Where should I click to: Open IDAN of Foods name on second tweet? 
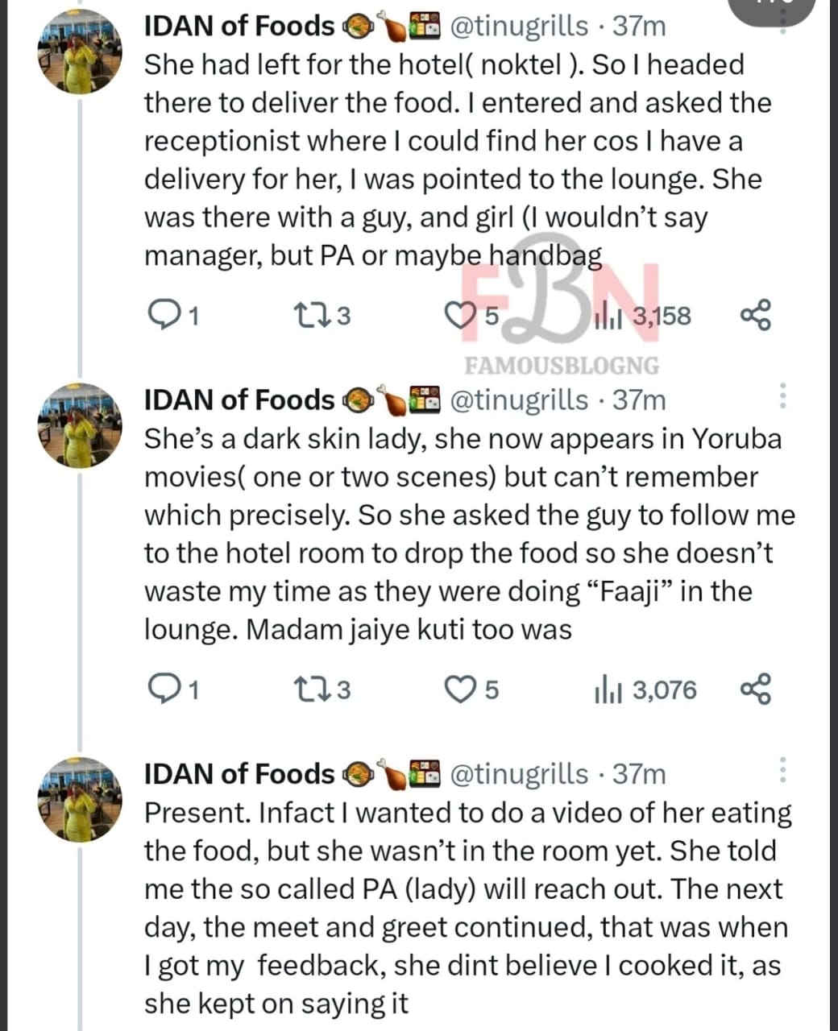point(239,400)
